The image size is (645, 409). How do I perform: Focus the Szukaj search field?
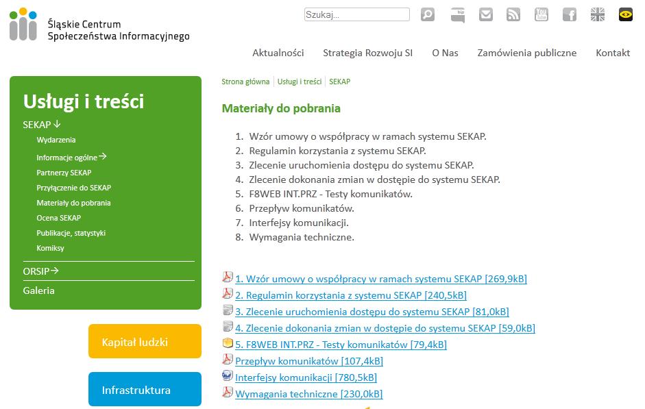[356, 14]
